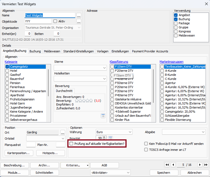
Task: Click the Speichern button
Action: point(164,173)
